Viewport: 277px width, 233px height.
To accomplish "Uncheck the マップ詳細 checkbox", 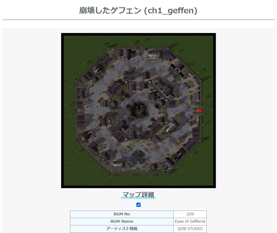I will pos(138,205).
